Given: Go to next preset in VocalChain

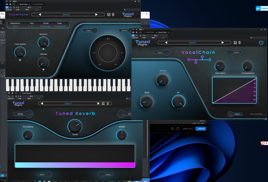Looking at the screenshot, I should 223,43.
